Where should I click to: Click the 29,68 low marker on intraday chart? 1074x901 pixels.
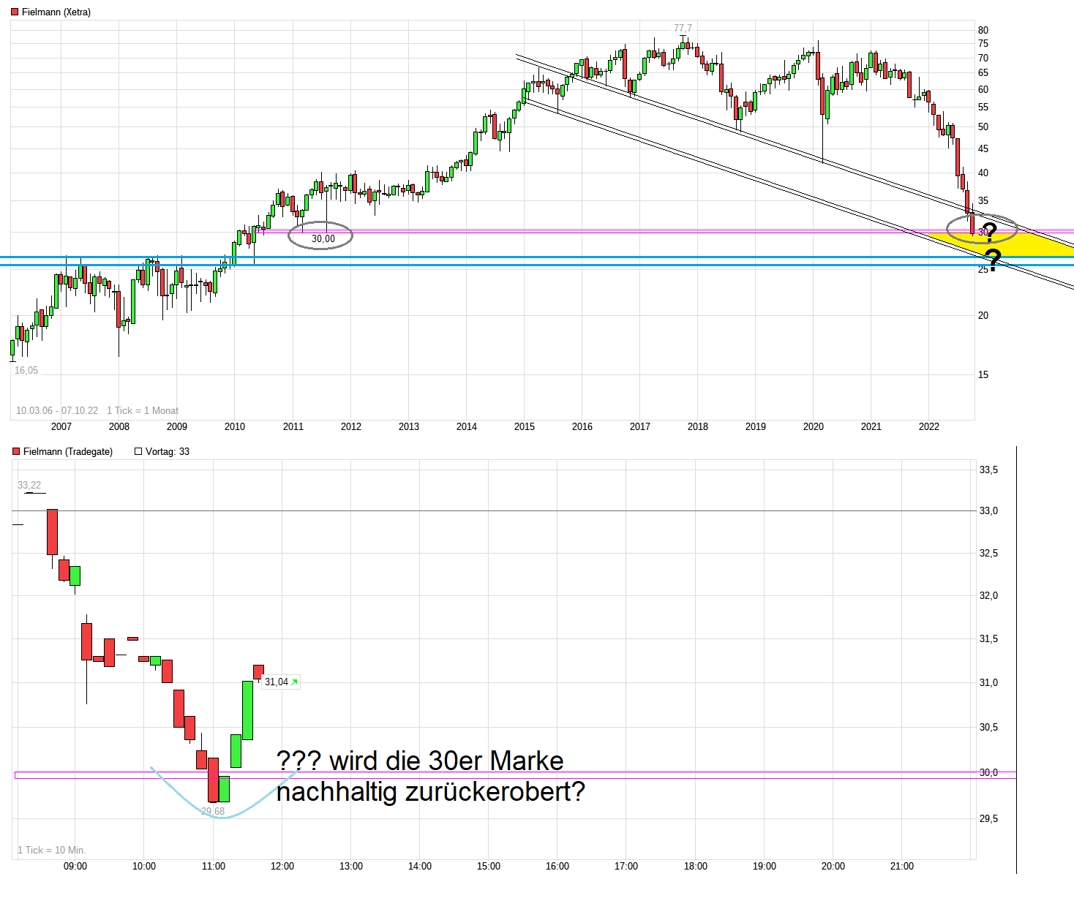tap(212, 810)
